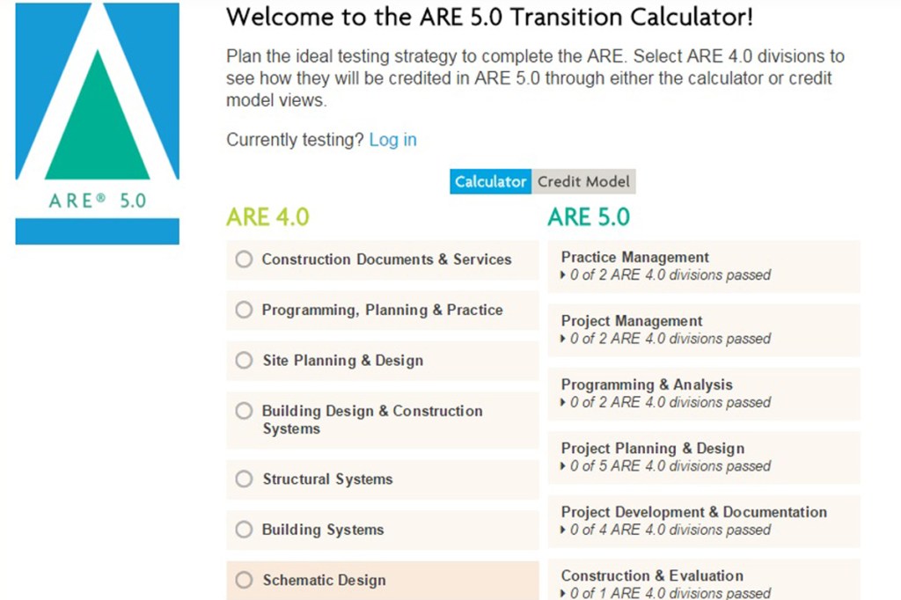Screen dimensions: 901x600
Task: Switch to the Credit Model tab
Action: pos(584,182)
